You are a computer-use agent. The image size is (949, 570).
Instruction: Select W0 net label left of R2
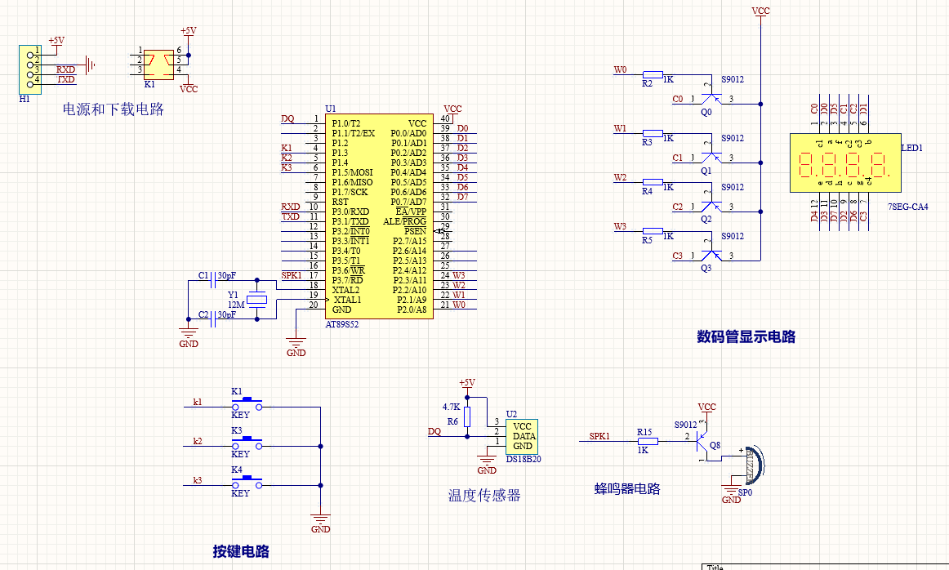(621, 69)
